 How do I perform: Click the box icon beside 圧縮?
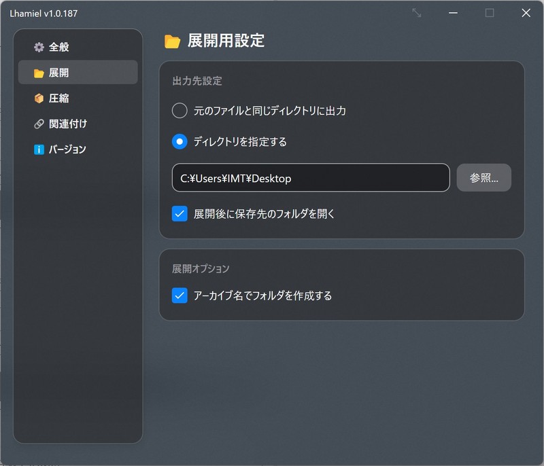(39, 98)
